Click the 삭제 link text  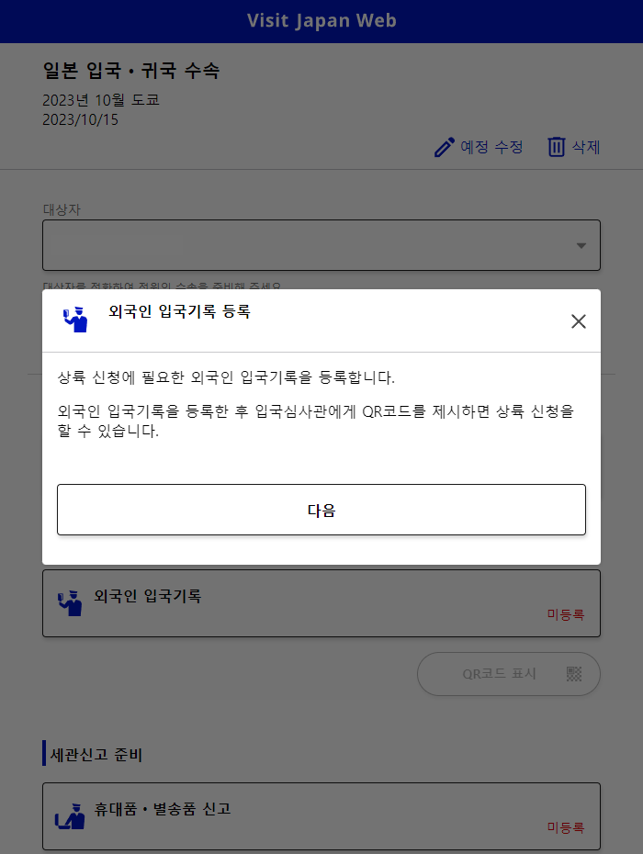pos(586,147)
